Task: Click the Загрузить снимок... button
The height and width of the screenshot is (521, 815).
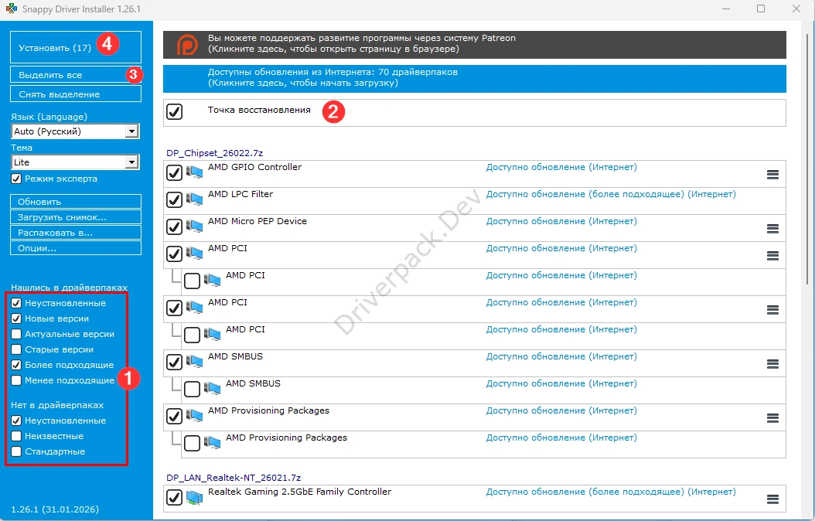Action: pyautogui.click(x=76, y=217)
